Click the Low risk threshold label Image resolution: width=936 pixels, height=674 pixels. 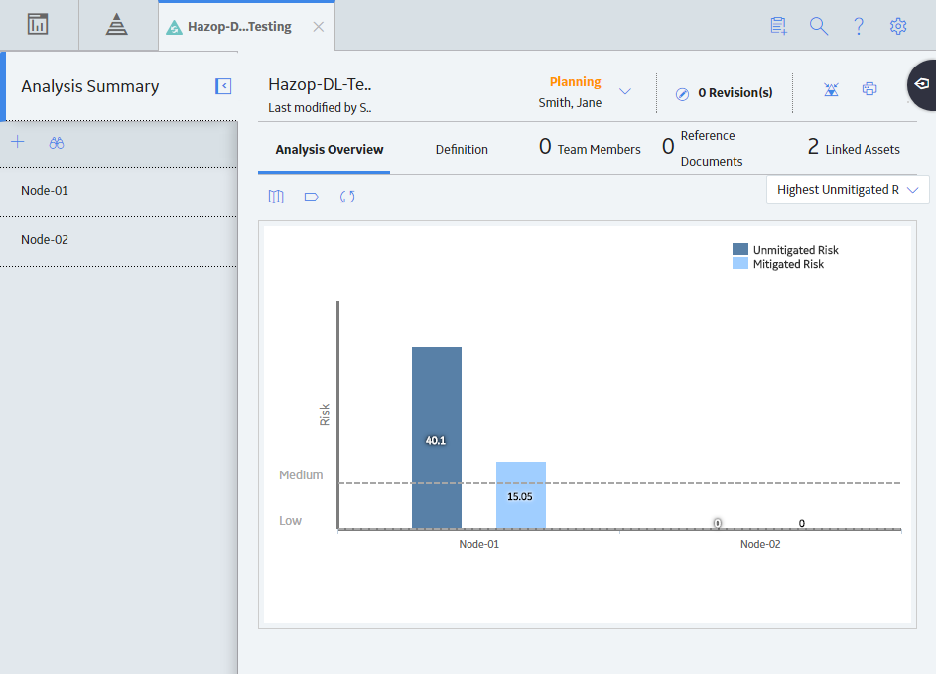(x=290, y=521)
